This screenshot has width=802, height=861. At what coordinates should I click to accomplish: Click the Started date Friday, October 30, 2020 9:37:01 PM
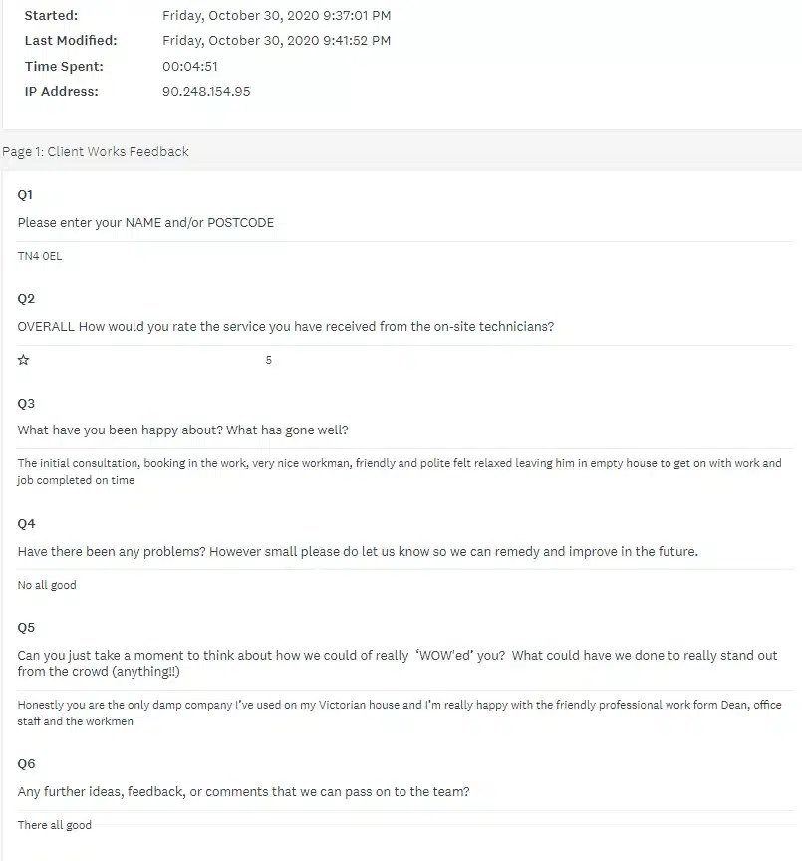277,15
